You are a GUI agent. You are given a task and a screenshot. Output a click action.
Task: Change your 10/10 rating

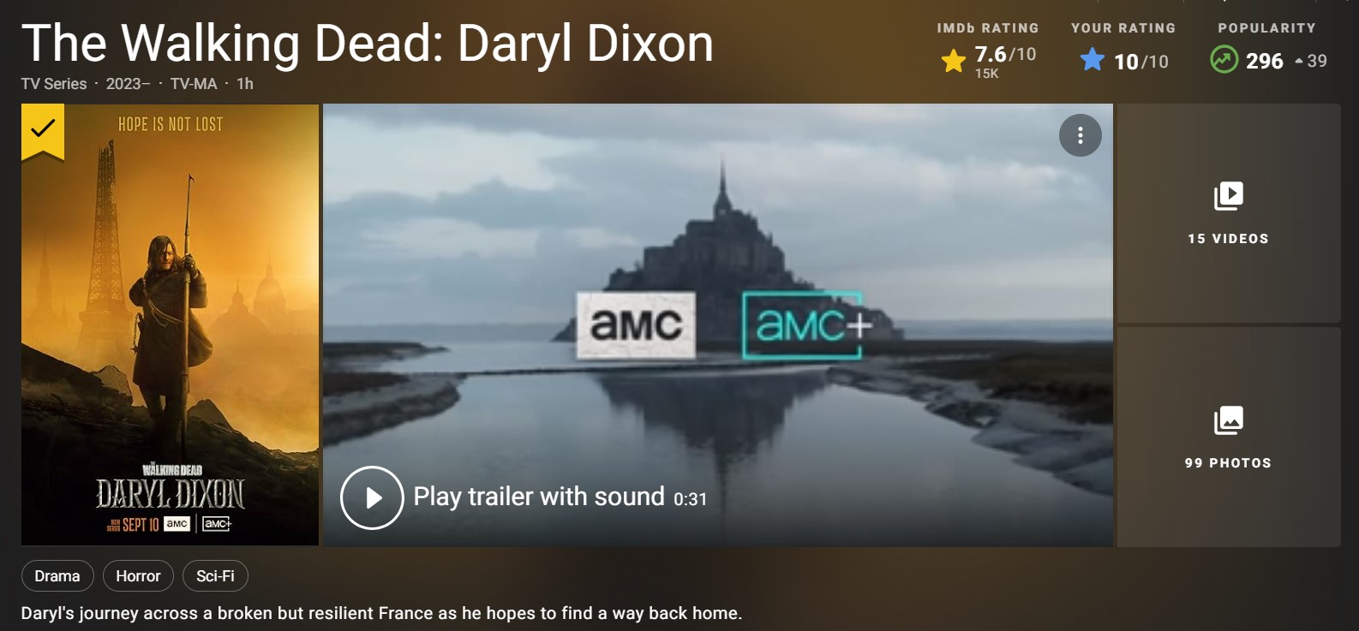pyautogui.click(x=1140, y=62)
